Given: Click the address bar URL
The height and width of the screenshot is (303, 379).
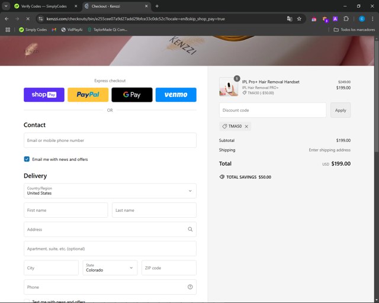Looking at the screenshot, I should click(136, 19).
